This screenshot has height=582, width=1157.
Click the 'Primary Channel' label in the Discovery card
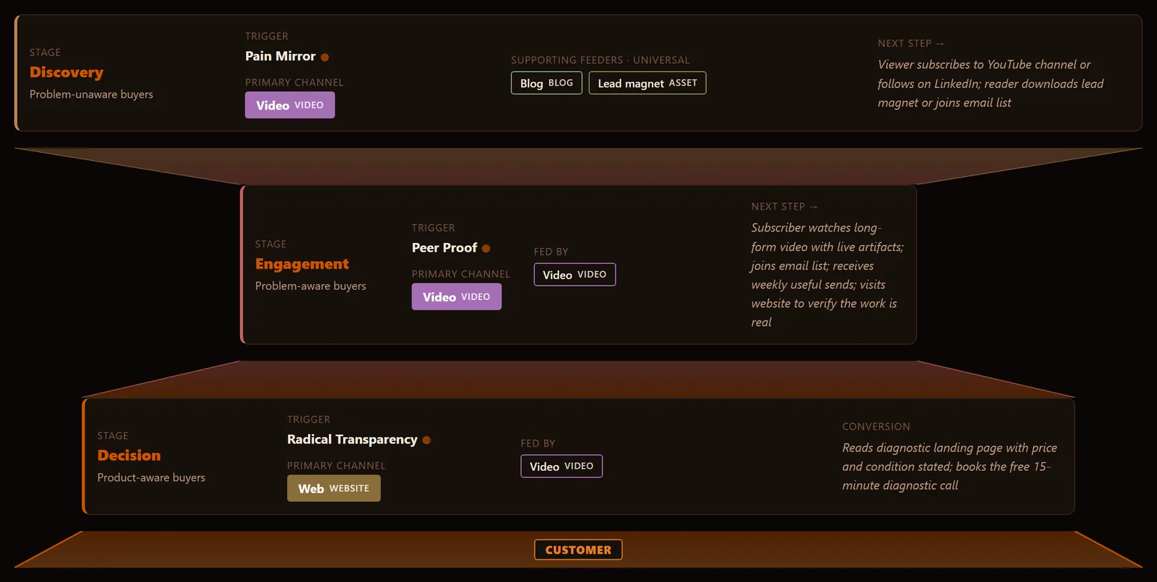295,82
